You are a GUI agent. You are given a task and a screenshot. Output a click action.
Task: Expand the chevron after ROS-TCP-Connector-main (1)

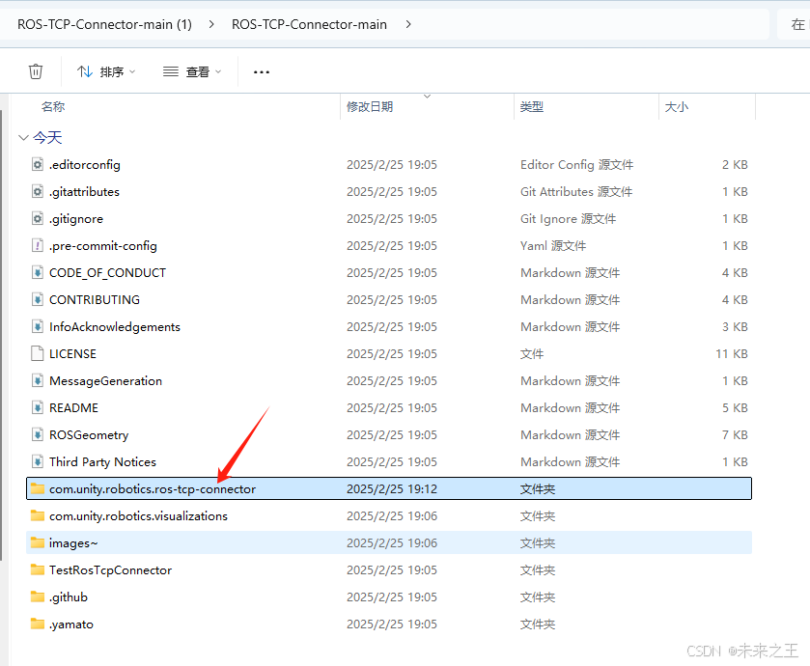coord(211,24)
